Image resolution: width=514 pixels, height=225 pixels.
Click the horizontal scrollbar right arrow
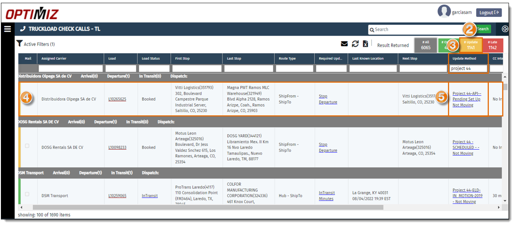click(x=498, y=207)
